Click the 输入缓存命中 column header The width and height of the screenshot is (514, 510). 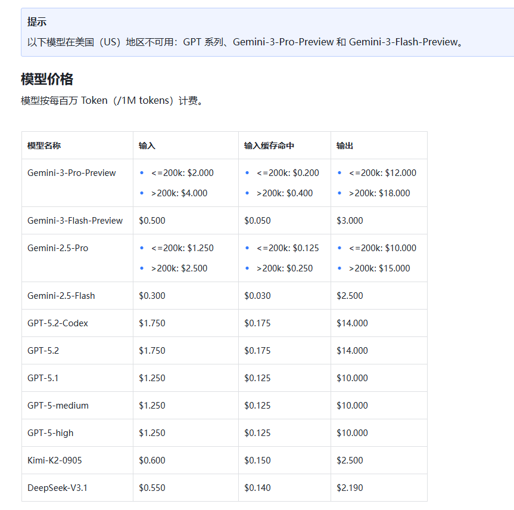(269, 146)
